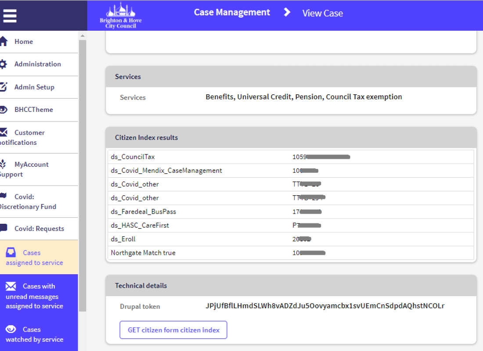483x351 pixels.
Task: Click the Drupal token field label
Action: pos(140,306)
